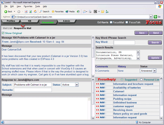
Task: Click Add arrows for Revolving doors
Action: (x=100, y=110)
